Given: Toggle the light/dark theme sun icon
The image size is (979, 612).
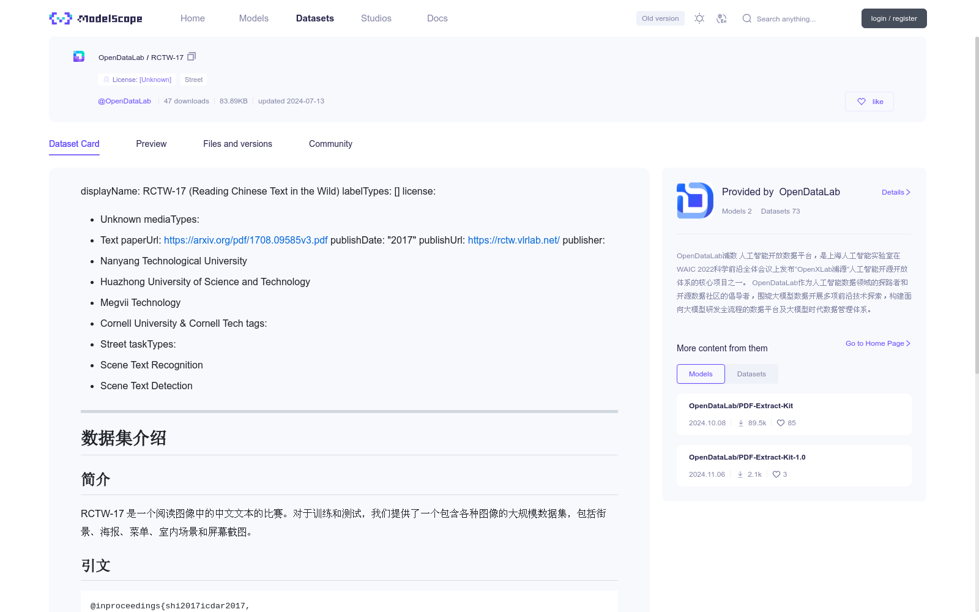Looking at the screenshot, I should click(x=699, y=18).
